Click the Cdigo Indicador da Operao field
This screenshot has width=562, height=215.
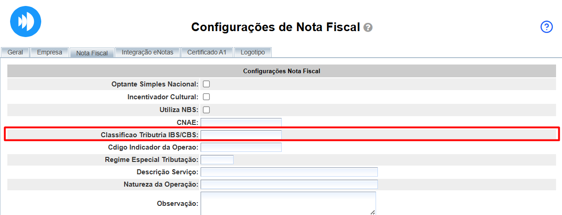click(x=241, y=147)
